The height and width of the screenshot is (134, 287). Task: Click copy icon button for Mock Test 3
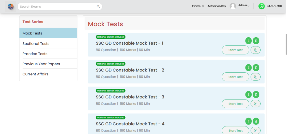255,104
